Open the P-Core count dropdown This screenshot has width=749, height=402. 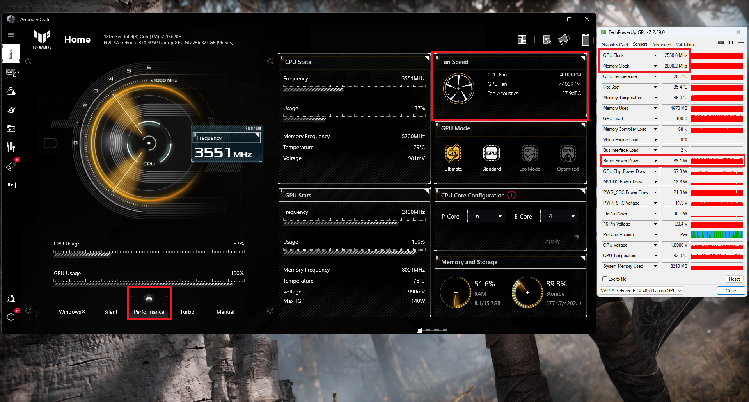pyautogui.click(x=487, y=216)
